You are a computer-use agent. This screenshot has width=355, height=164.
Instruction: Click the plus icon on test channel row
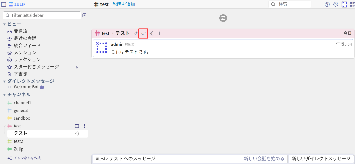[77, 126]
